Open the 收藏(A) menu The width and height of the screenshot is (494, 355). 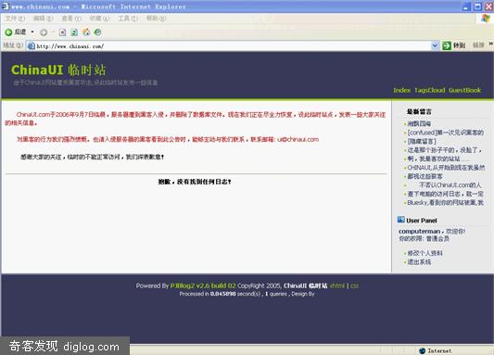click(x=99, y=19)
